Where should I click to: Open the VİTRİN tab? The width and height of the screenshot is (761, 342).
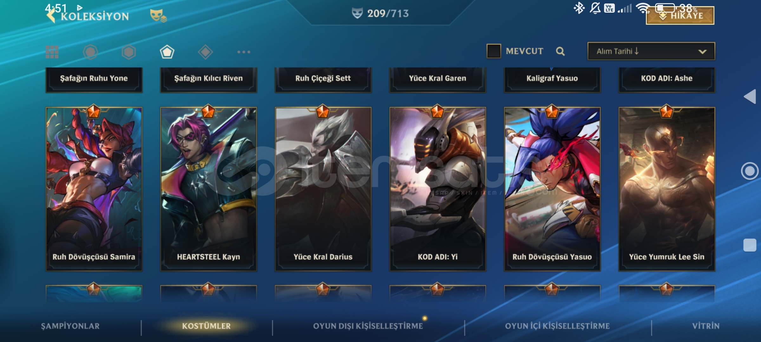pyautogui.click(x=706, y=326)
